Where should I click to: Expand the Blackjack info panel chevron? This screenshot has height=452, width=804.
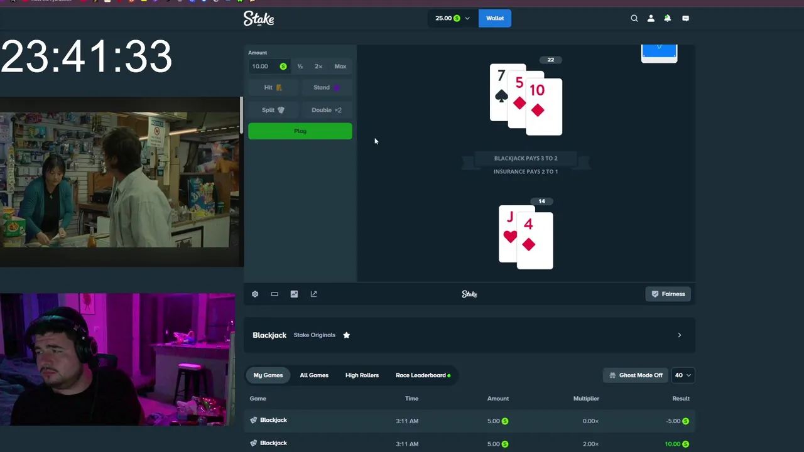pos(679,335)
